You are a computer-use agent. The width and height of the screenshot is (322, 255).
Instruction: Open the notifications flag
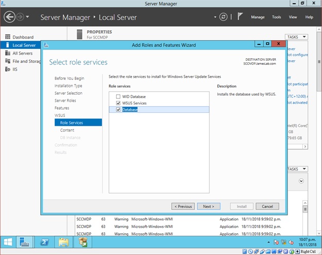240,16
